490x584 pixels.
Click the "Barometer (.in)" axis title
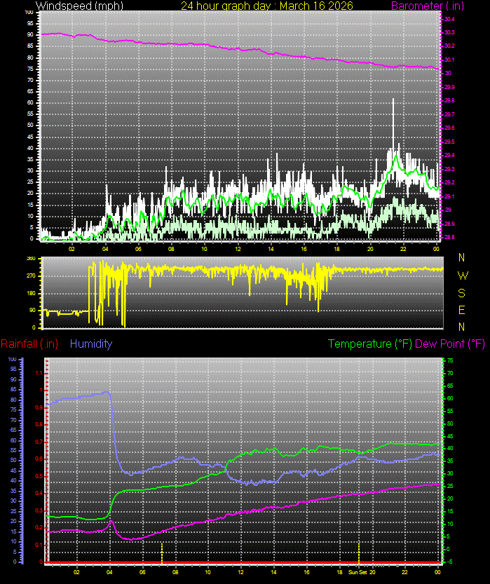(x=428, y=6)
